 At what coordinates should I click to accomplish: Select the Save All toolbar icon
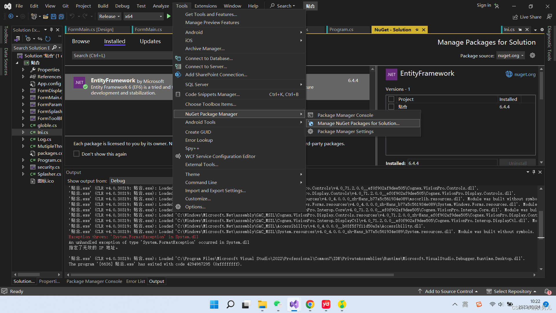click(x=61, y=16)
